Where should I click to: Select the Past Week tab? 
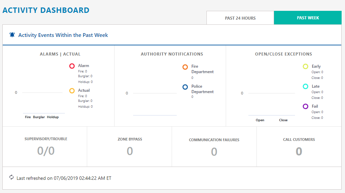(x=308, y=18)
